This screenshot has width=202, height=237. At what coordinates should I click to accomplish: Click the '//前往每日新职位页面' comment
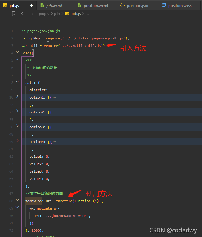(44, 194)
